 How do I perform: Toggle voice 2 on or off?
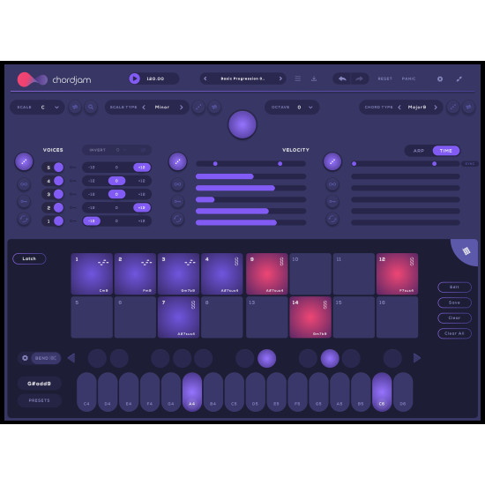(58, 207)
